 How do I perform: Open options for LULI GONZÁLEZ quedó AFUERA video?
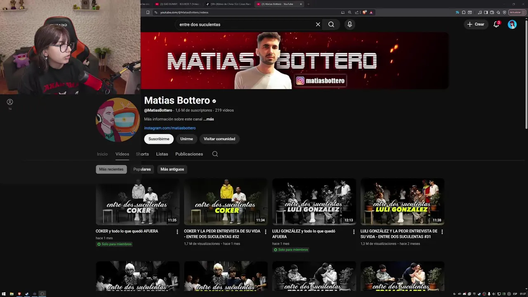point(354,232)
